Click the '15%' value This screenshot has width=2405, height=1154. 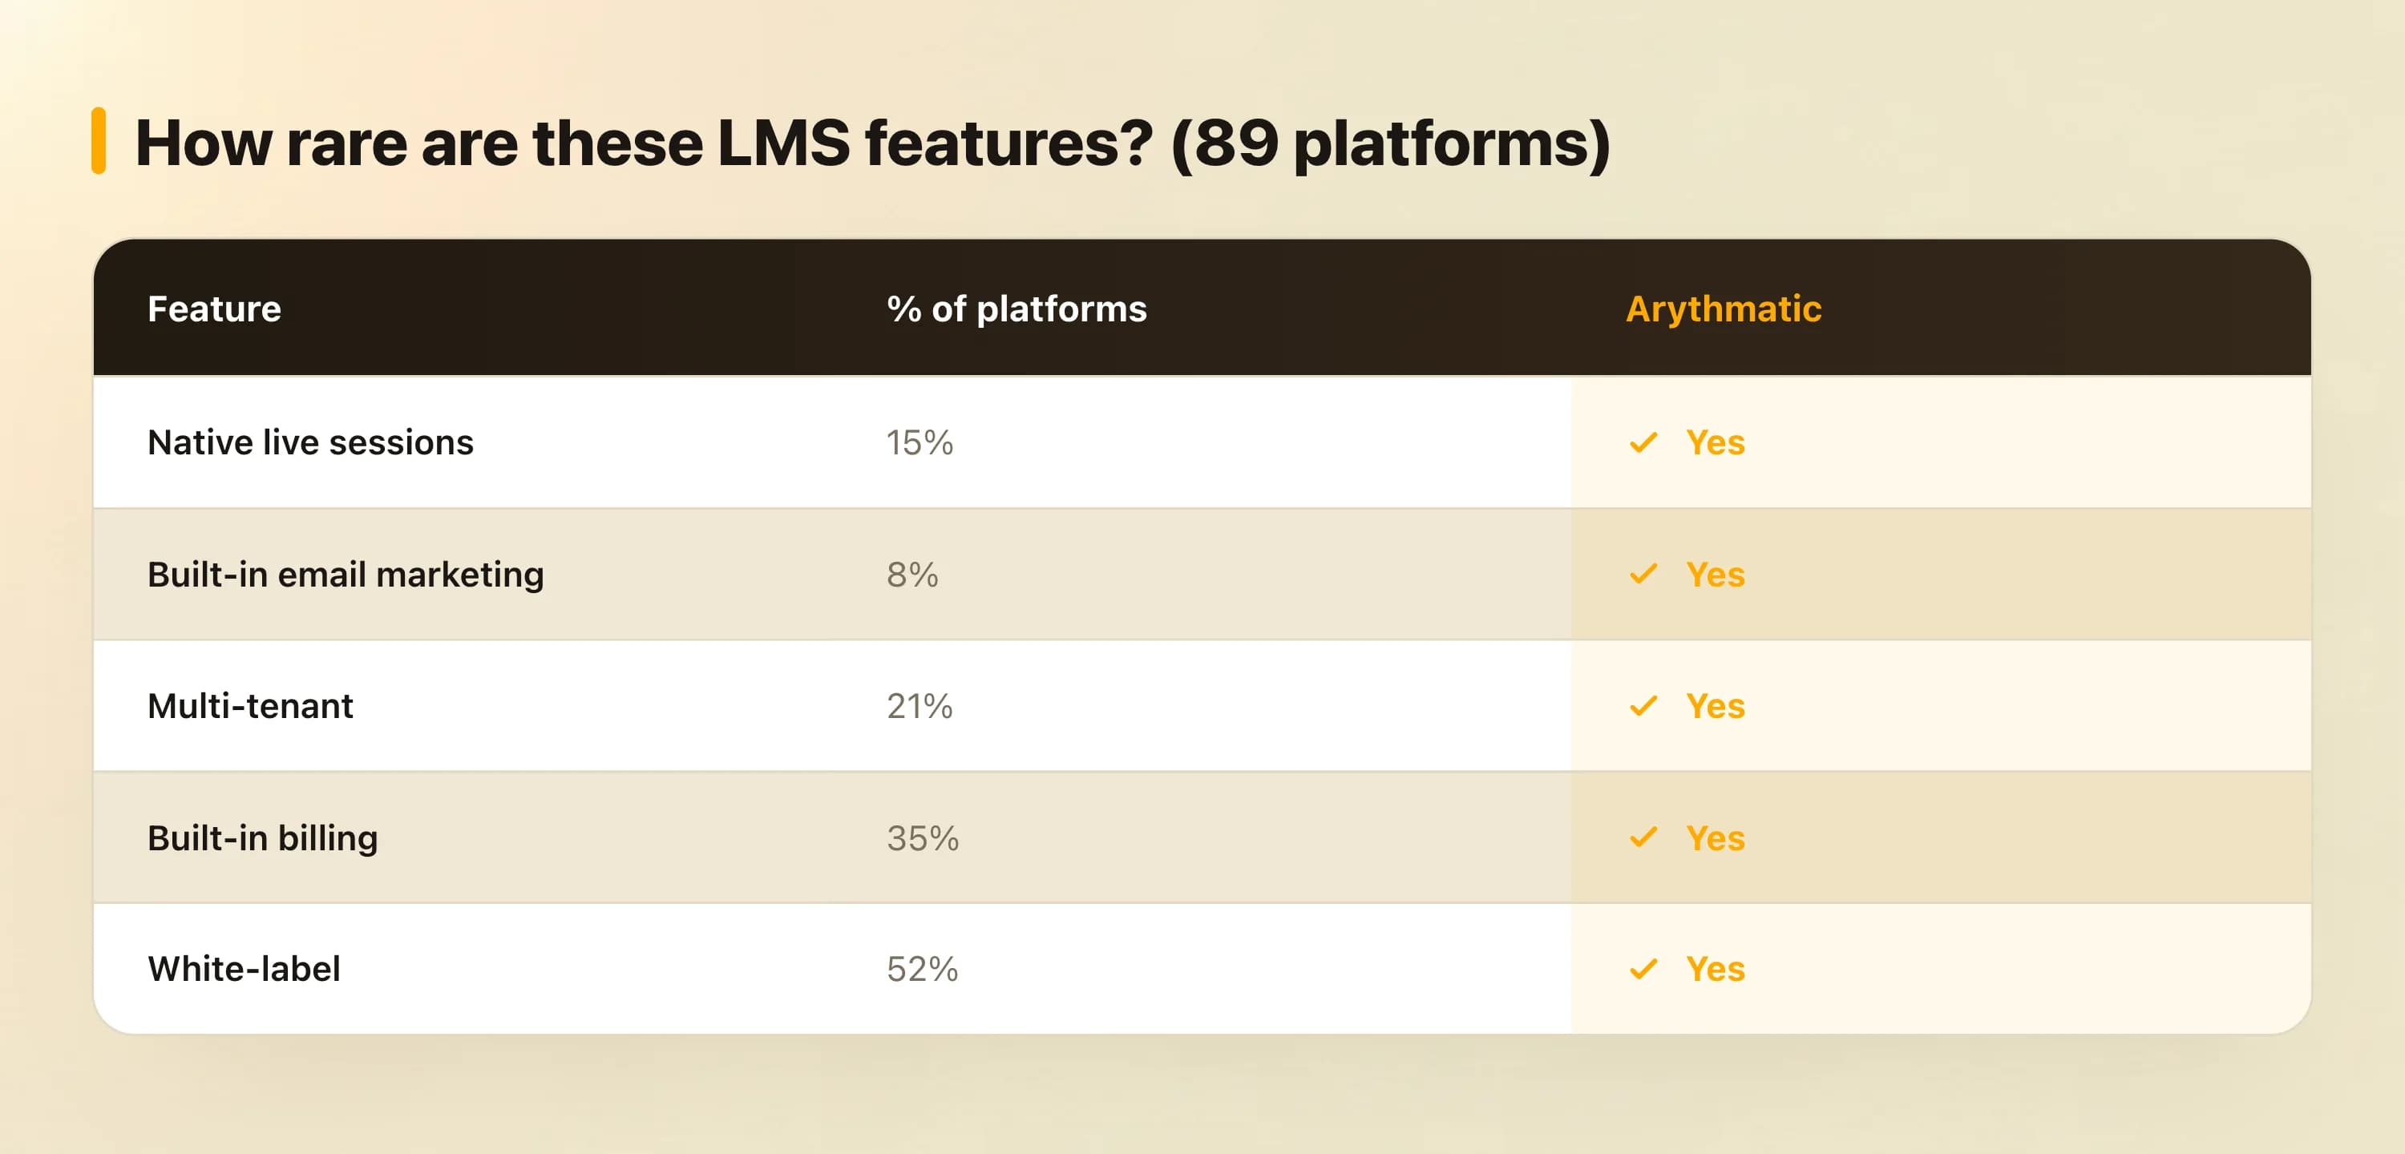(920, 442)
